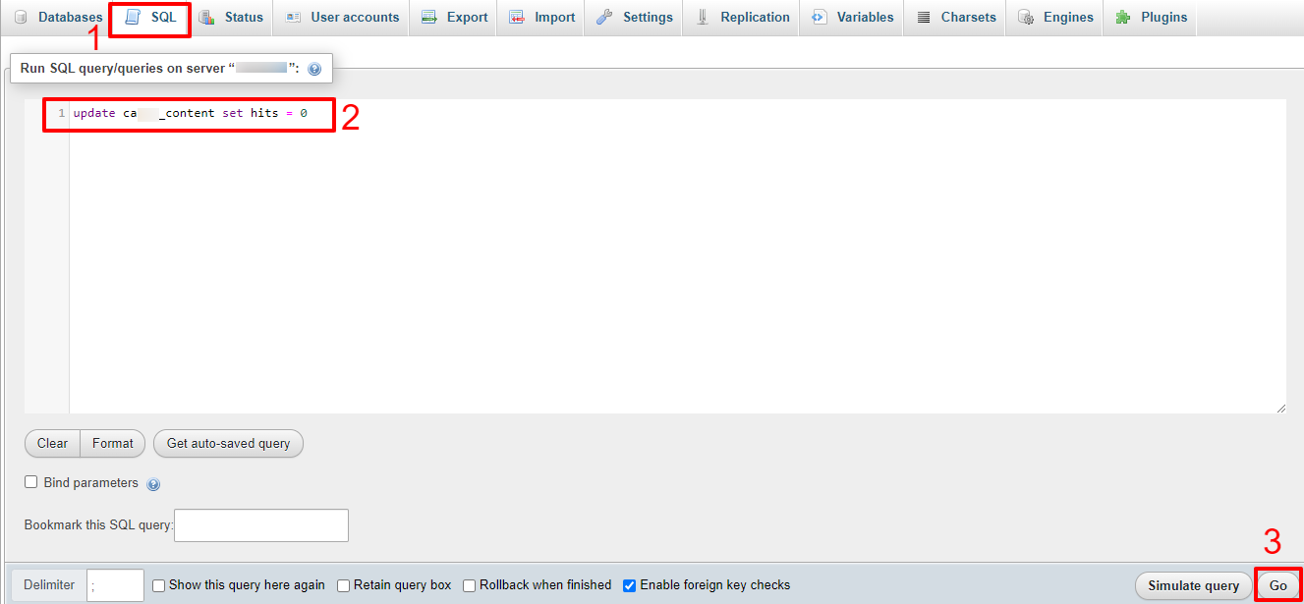Click the User accounts tab icon
The width and height of the screenshot is (1304, 604).
pos(293,18)
